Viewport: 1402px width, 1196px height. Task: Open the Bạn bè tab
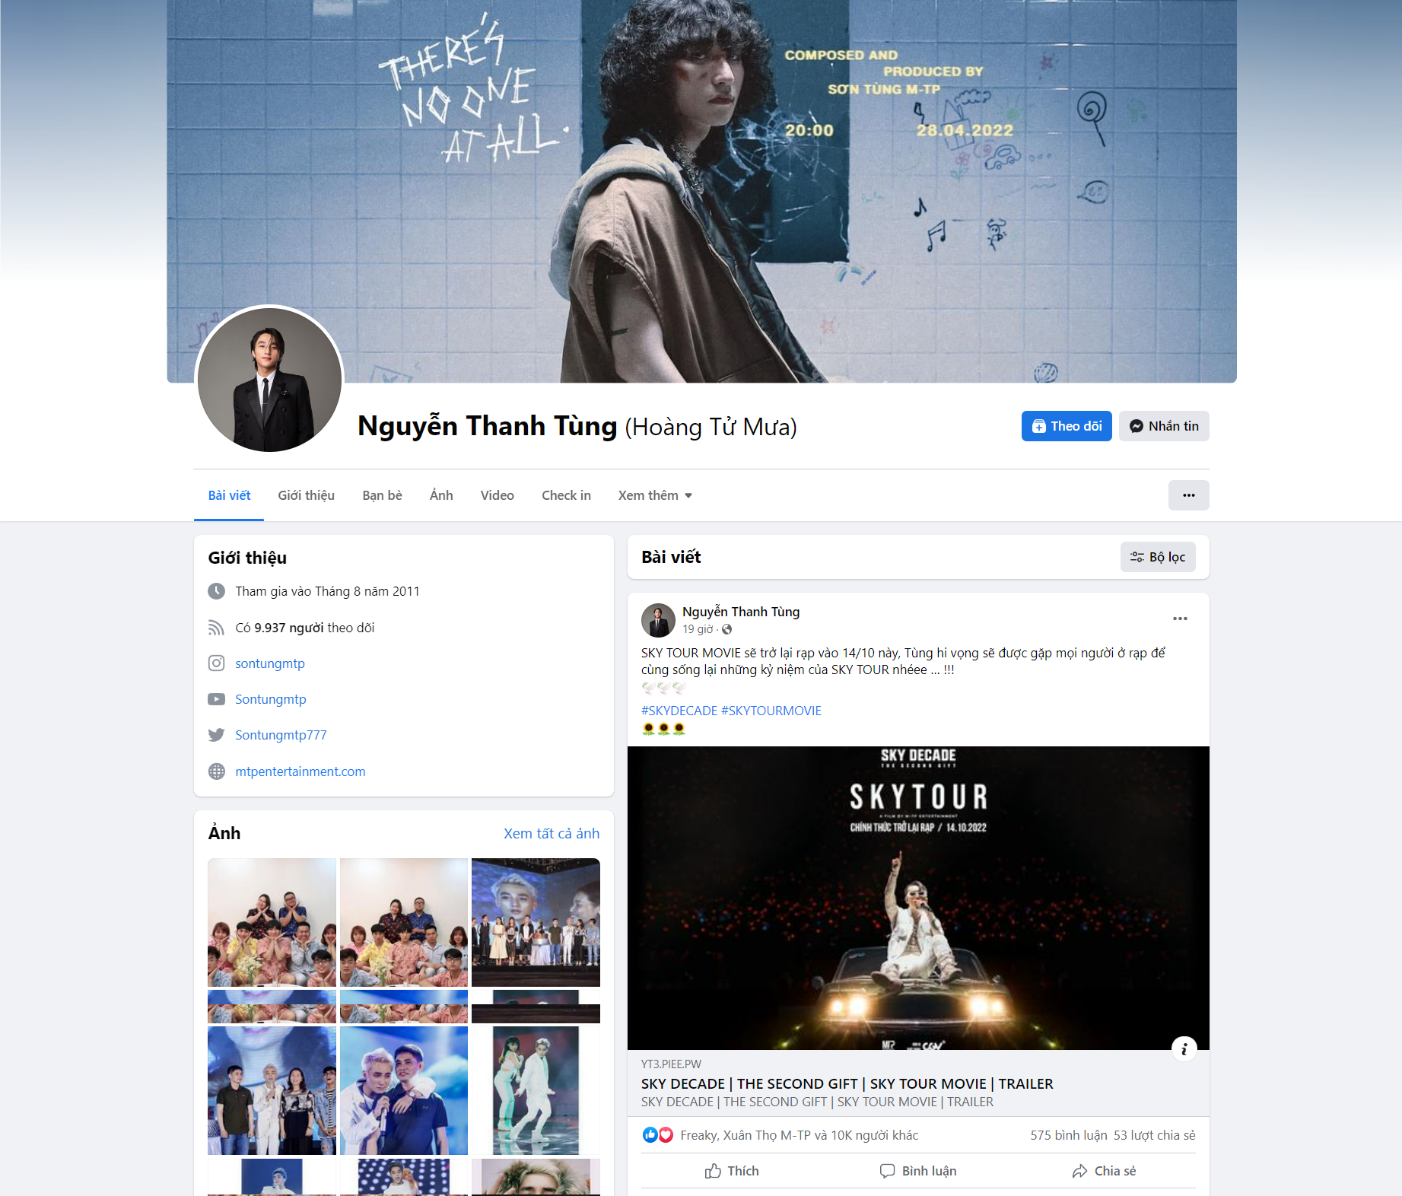coord(382,495)
